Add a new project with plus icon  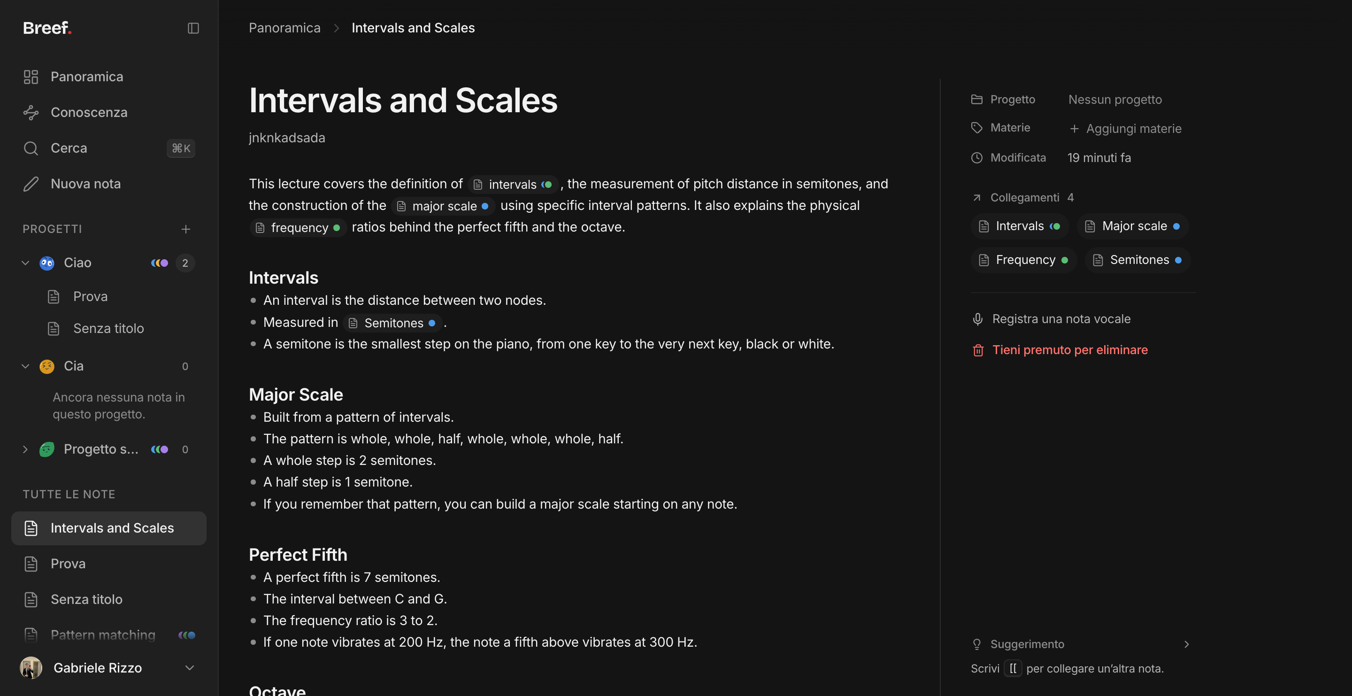click(x=186, y=229)
